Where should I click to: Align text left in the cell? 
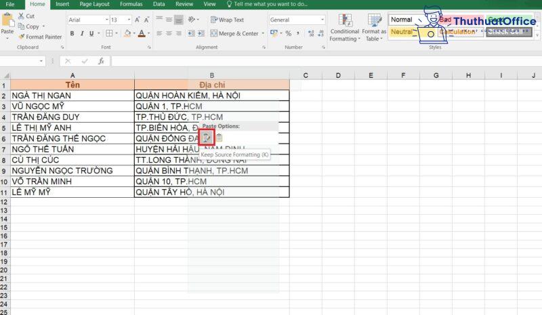pos(159,33)
